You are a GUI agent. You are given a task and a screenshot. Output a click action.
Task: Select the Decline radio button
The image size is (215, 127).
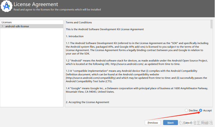point(186,110)
